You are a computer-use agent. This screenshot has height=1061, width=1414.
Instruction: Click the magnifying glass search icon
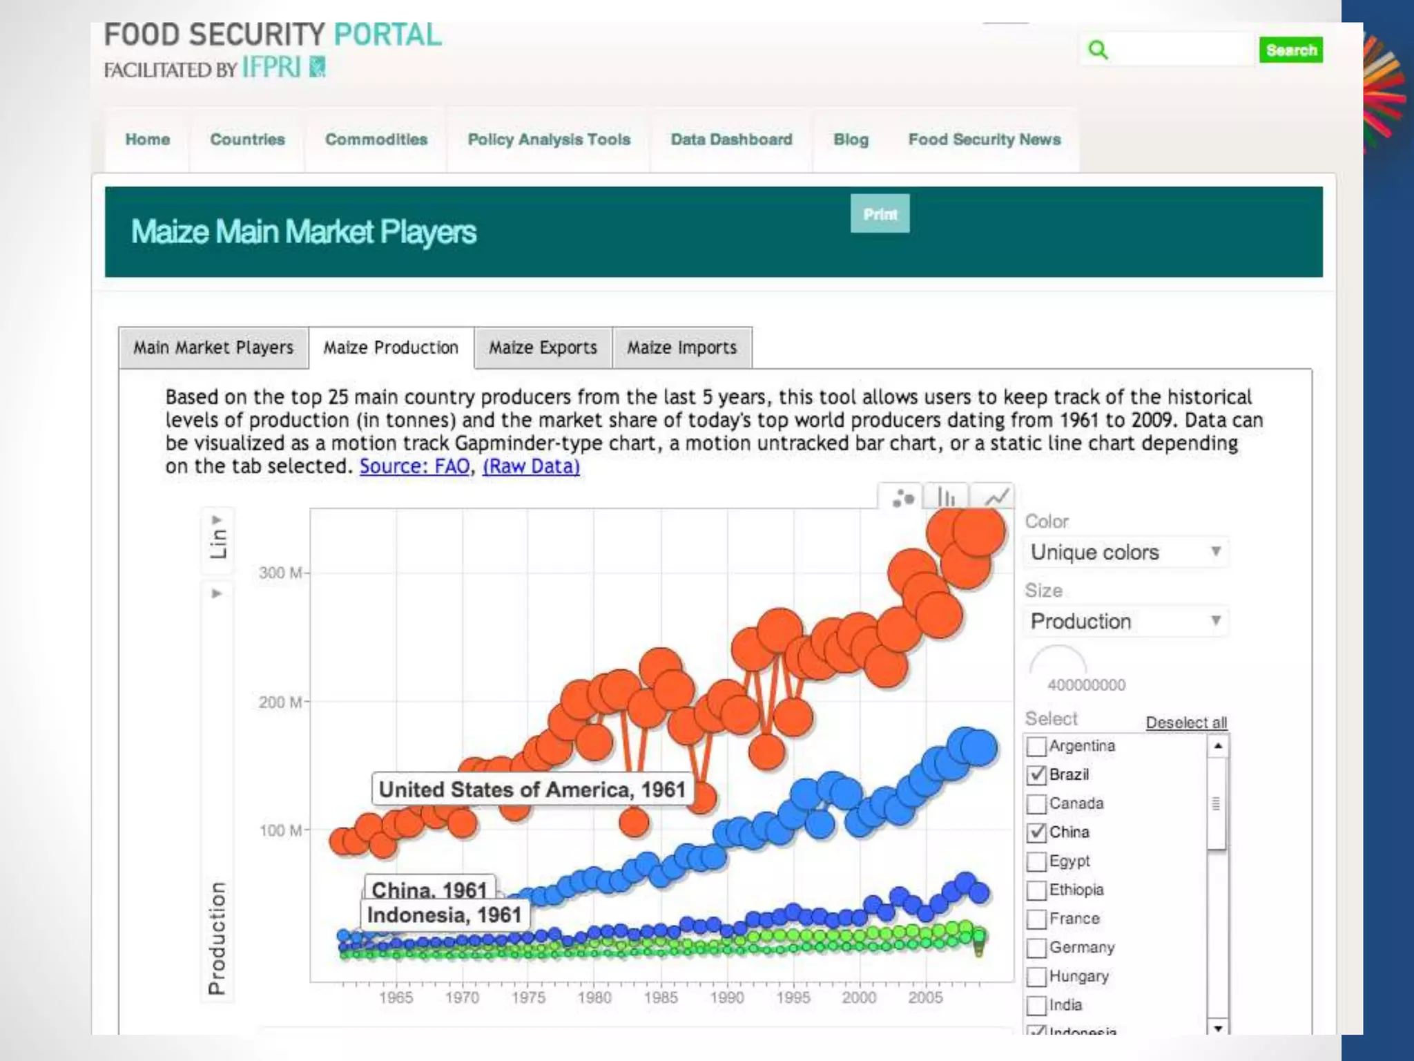pyautogui.click(x=1098, y=50)
